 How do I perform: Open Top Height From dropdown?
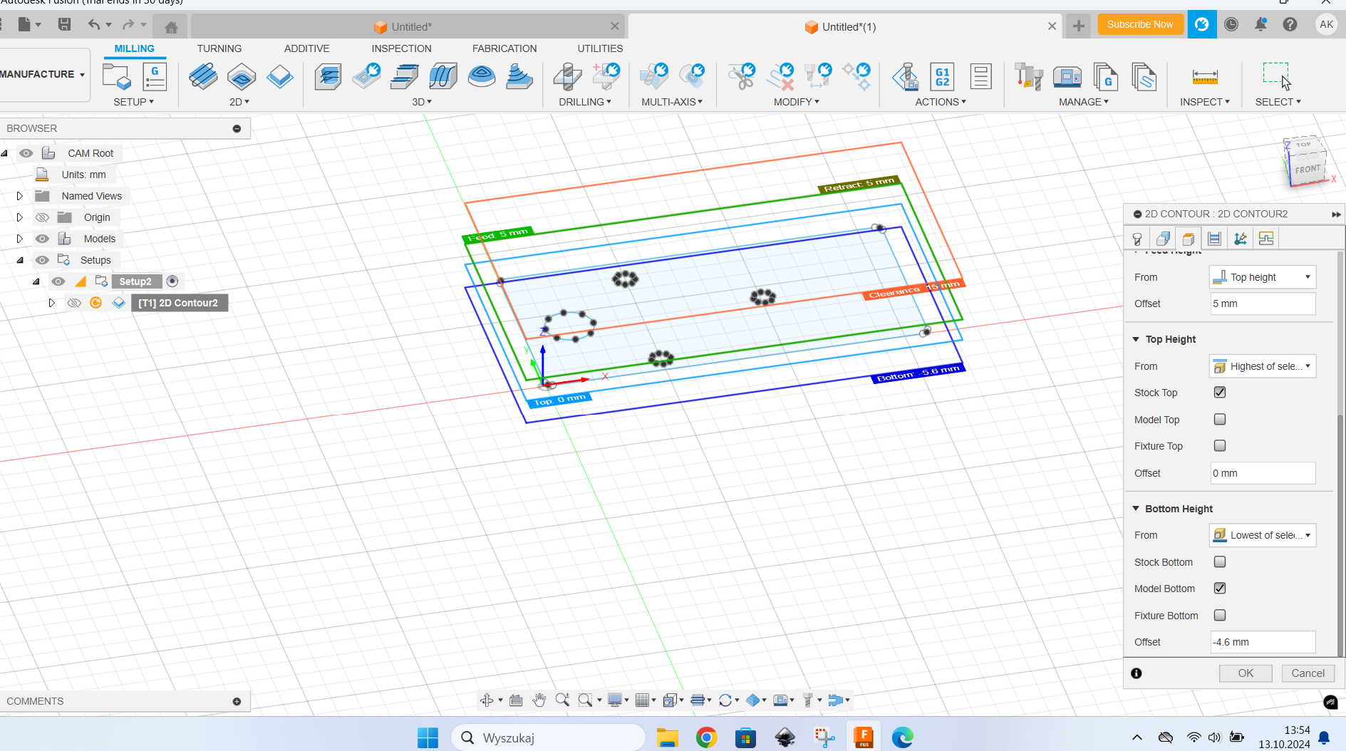point(1262,366)
